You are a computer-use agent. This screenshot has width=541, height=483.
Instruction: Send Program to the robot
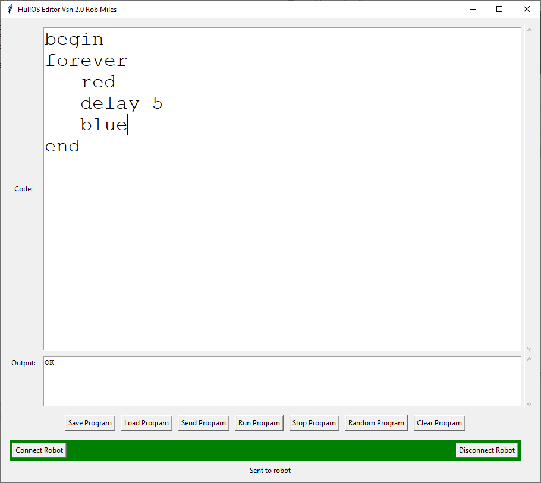pyautogui.click(x=203, y=423)
